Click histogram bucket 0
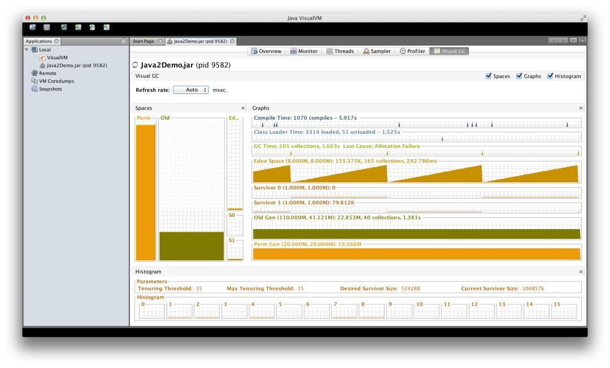This screenshot has height=368, width=610. 152,312
